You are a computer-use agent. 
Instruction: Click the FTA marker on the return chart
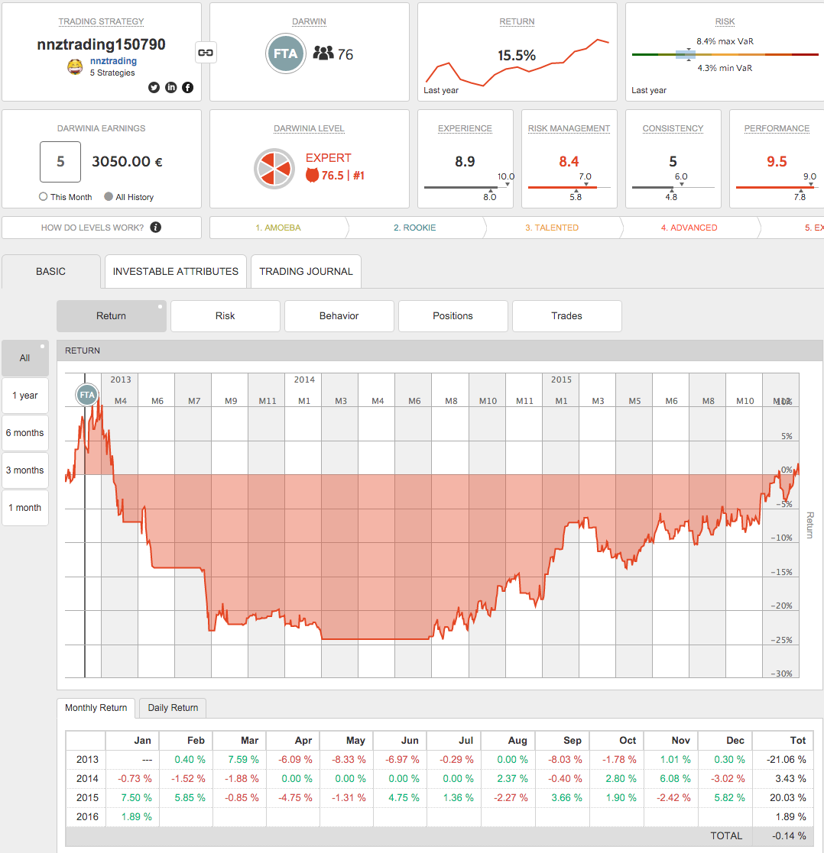tap(87, 395)
